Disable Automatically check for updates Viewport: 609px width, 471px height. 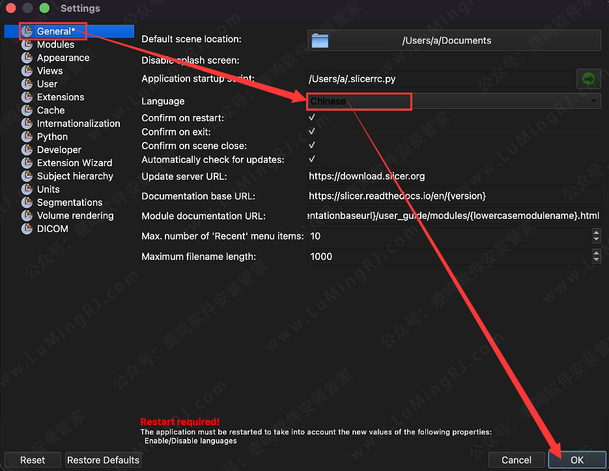[312, 160]
